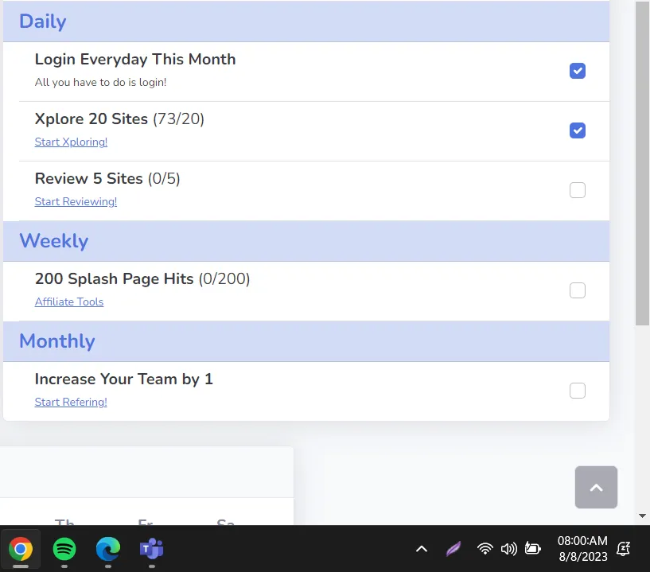650x572 pixels.
Task: Click the All you have to do is login! text
Action: pyautogui.click(x=101, y=83)
